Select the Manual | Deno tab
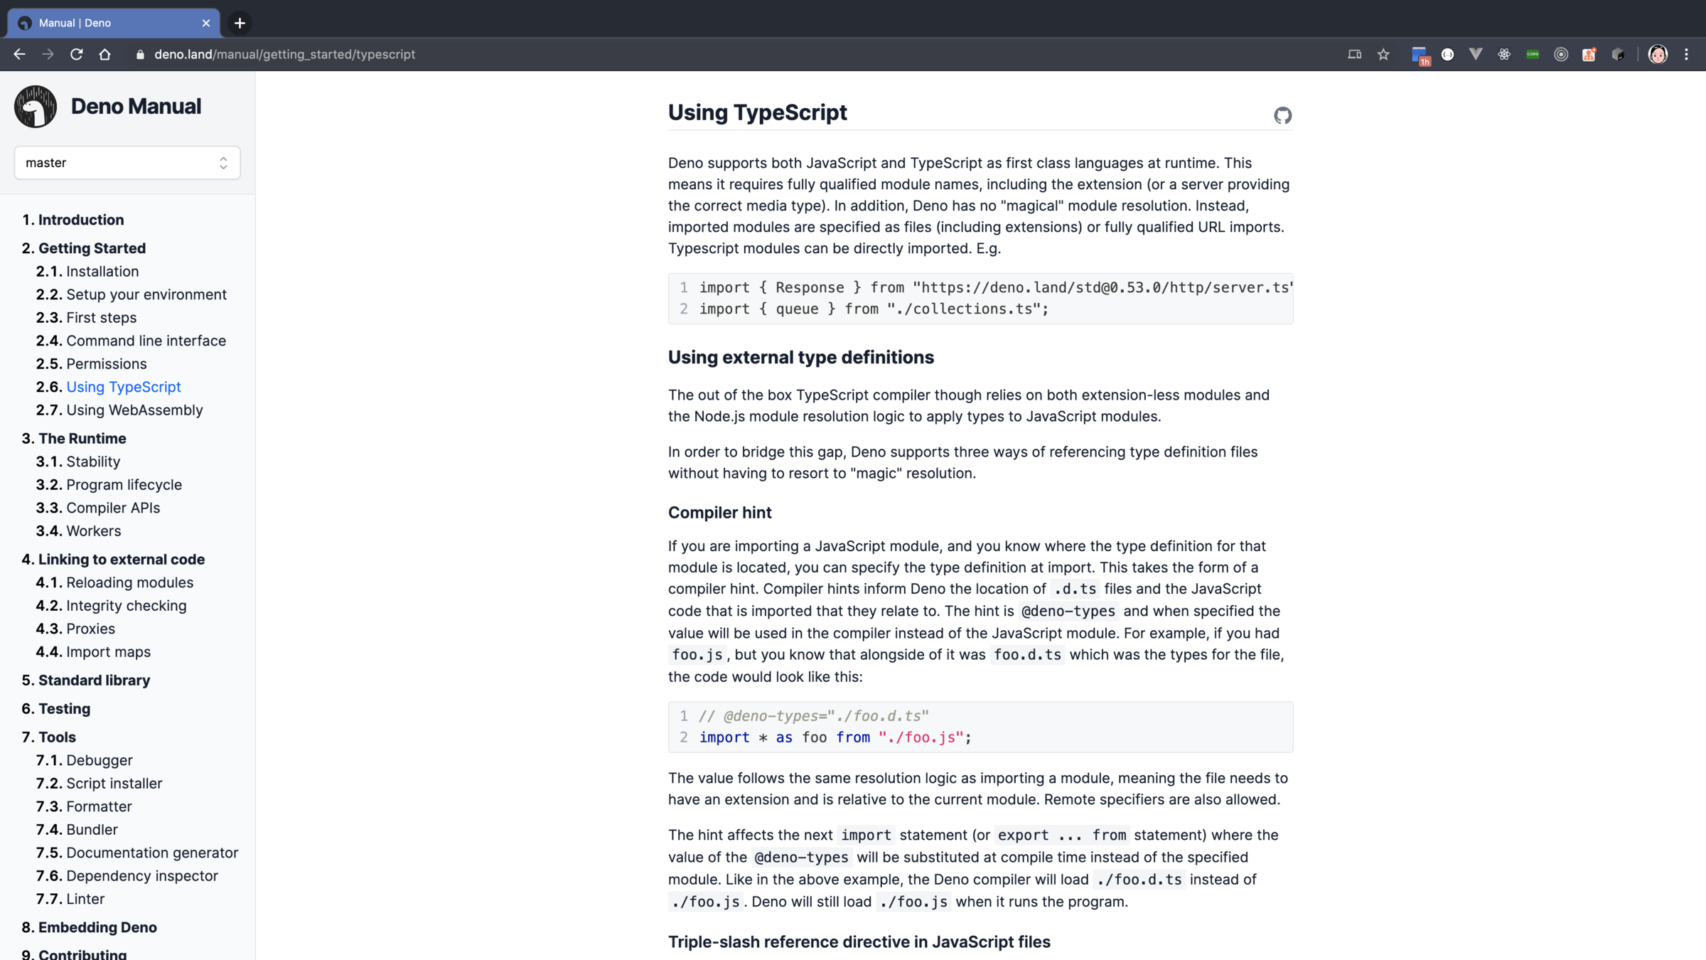 pos(107,23)
